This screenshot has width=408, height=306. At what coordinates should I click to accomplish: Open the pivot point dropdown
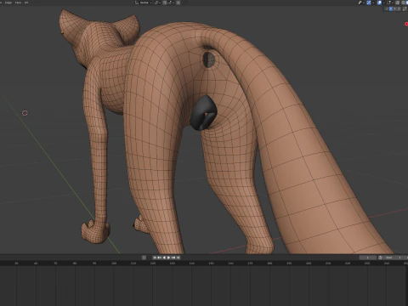tap(157, 3)
